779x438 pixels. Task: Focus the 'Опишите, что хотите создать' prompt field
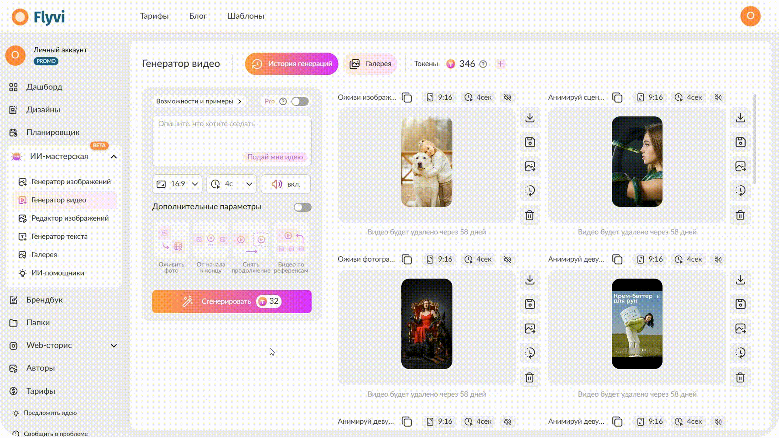point(232,141)
